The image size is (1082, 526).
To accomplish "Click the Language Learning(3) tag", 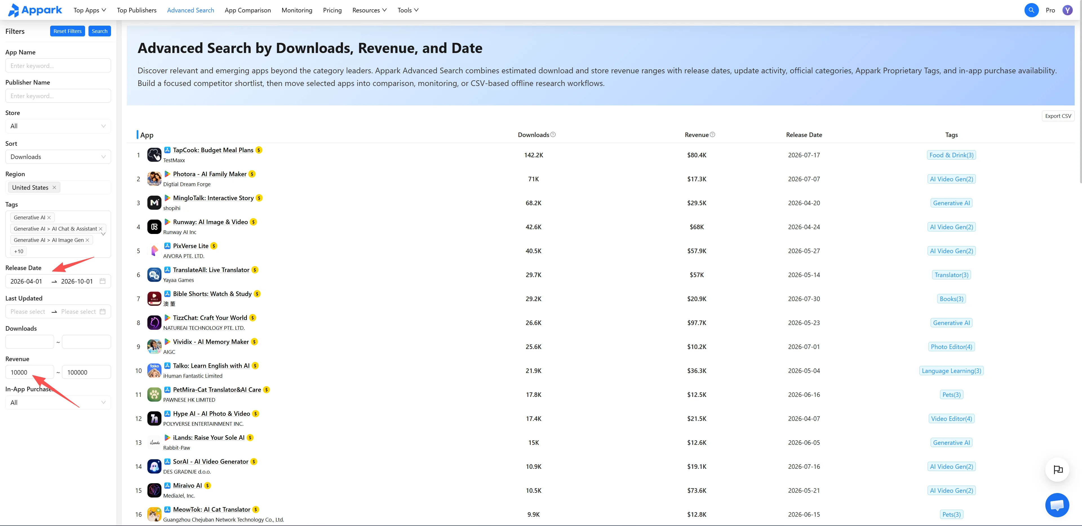I will (951, 371).
